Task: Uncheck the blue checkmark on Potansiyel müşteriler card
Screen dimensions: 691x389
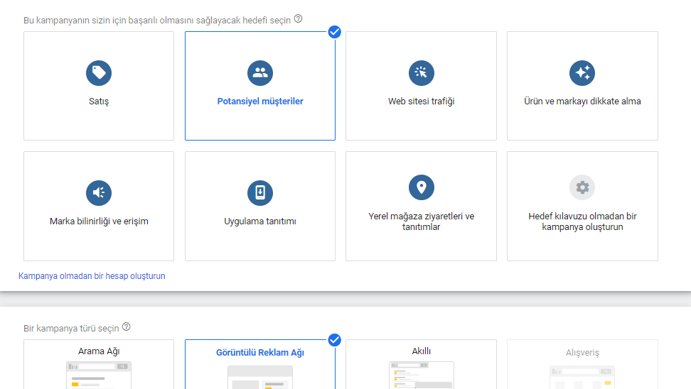Action: coord(335,32)
